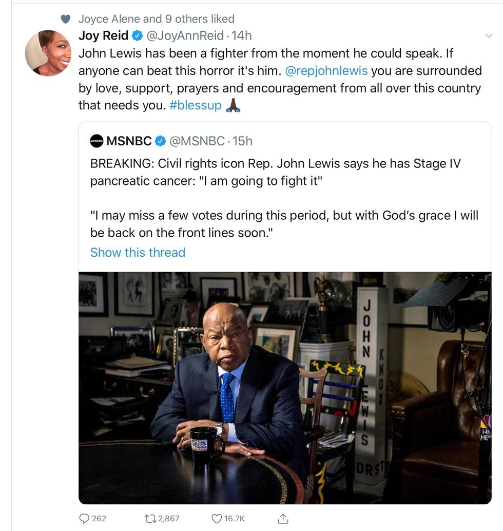The width and height of the screenshot is (503, 531).
Task: Open Joy Reid's profile avatar
Action: (x=48, y=53)
